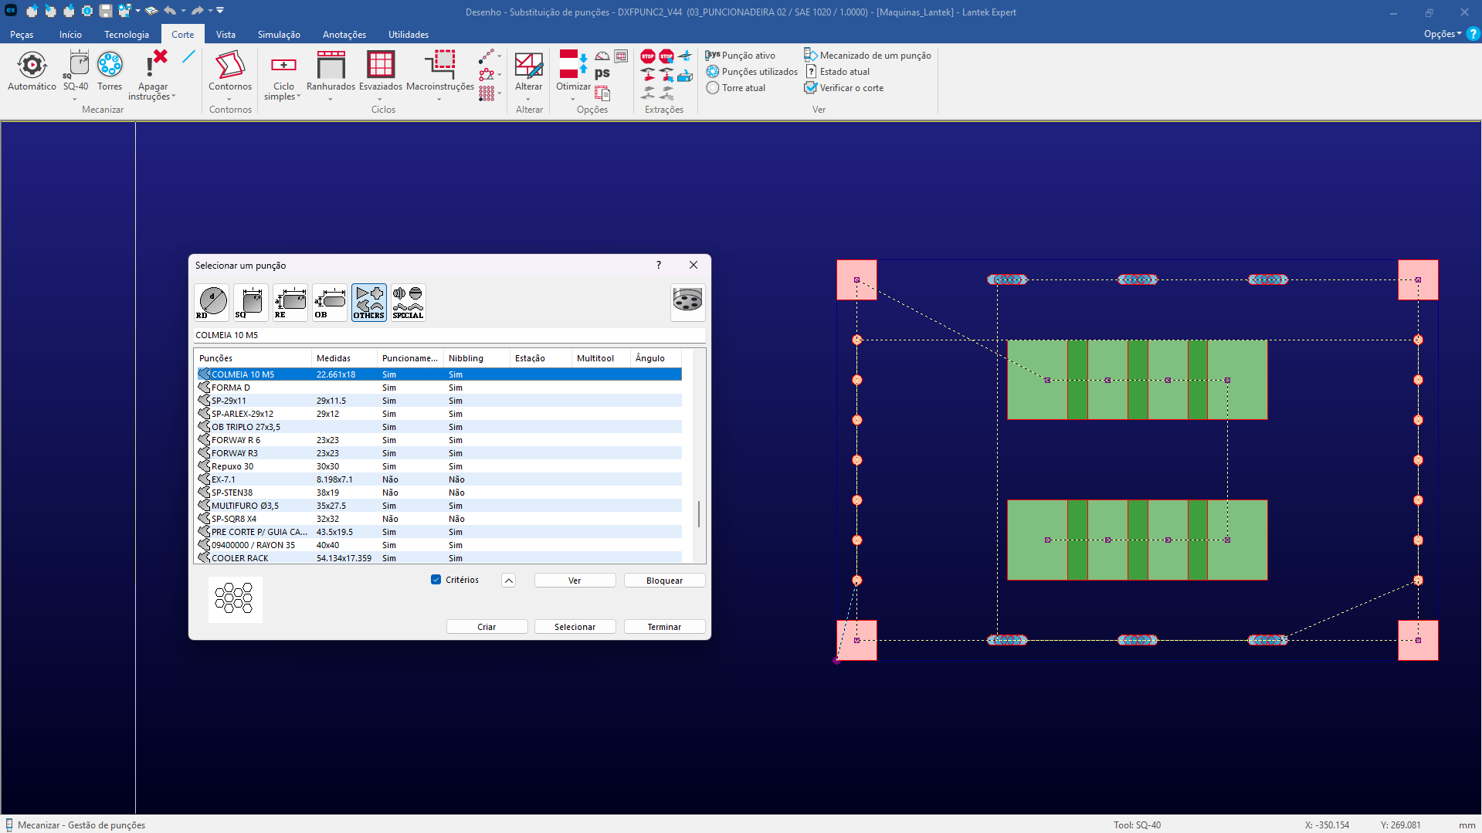Filter by RE rectangular punches
The width and height of the screenshot is (1482, 833).
pos(290,303)
